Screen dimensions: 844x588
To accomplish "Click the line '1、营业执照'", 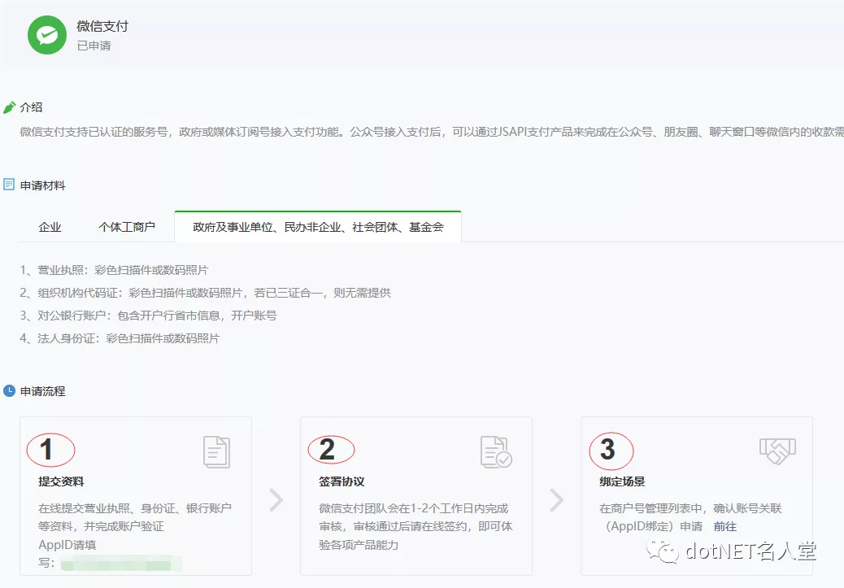I will pyautogui.click(x=114, y=270).
